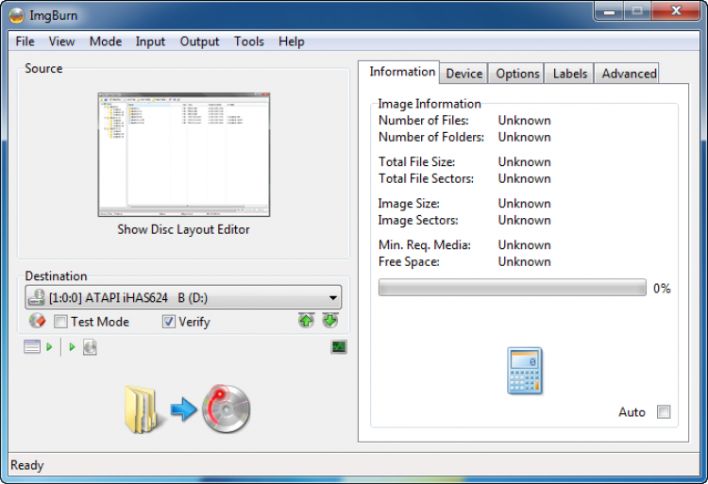Viewport: 708px width, 484px height.
Task: Tick the Auto checkbox
Action: [664, 412]
